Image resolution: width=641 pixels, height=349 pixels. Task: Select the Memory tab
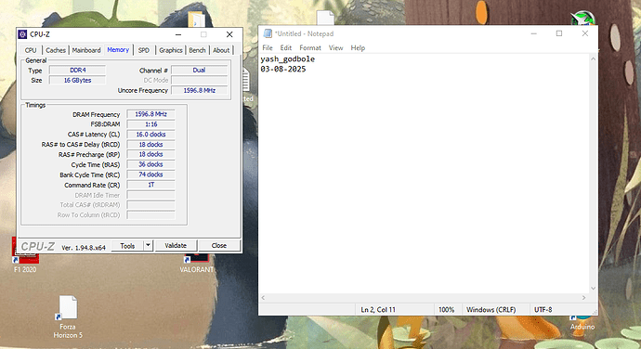pos(118,49)
